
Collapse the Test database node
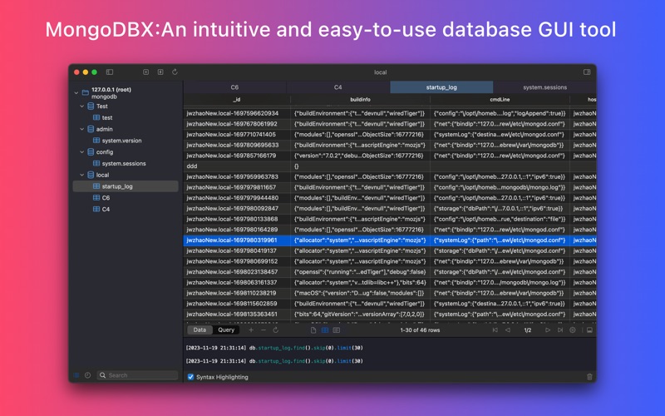(81, 106)
